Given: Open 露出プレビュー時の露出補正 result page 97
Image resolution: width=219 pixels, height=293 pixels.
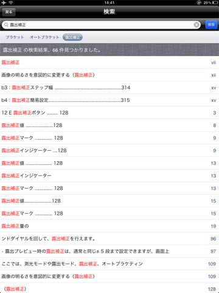Looking at the screenshot, I should point(109,251).
